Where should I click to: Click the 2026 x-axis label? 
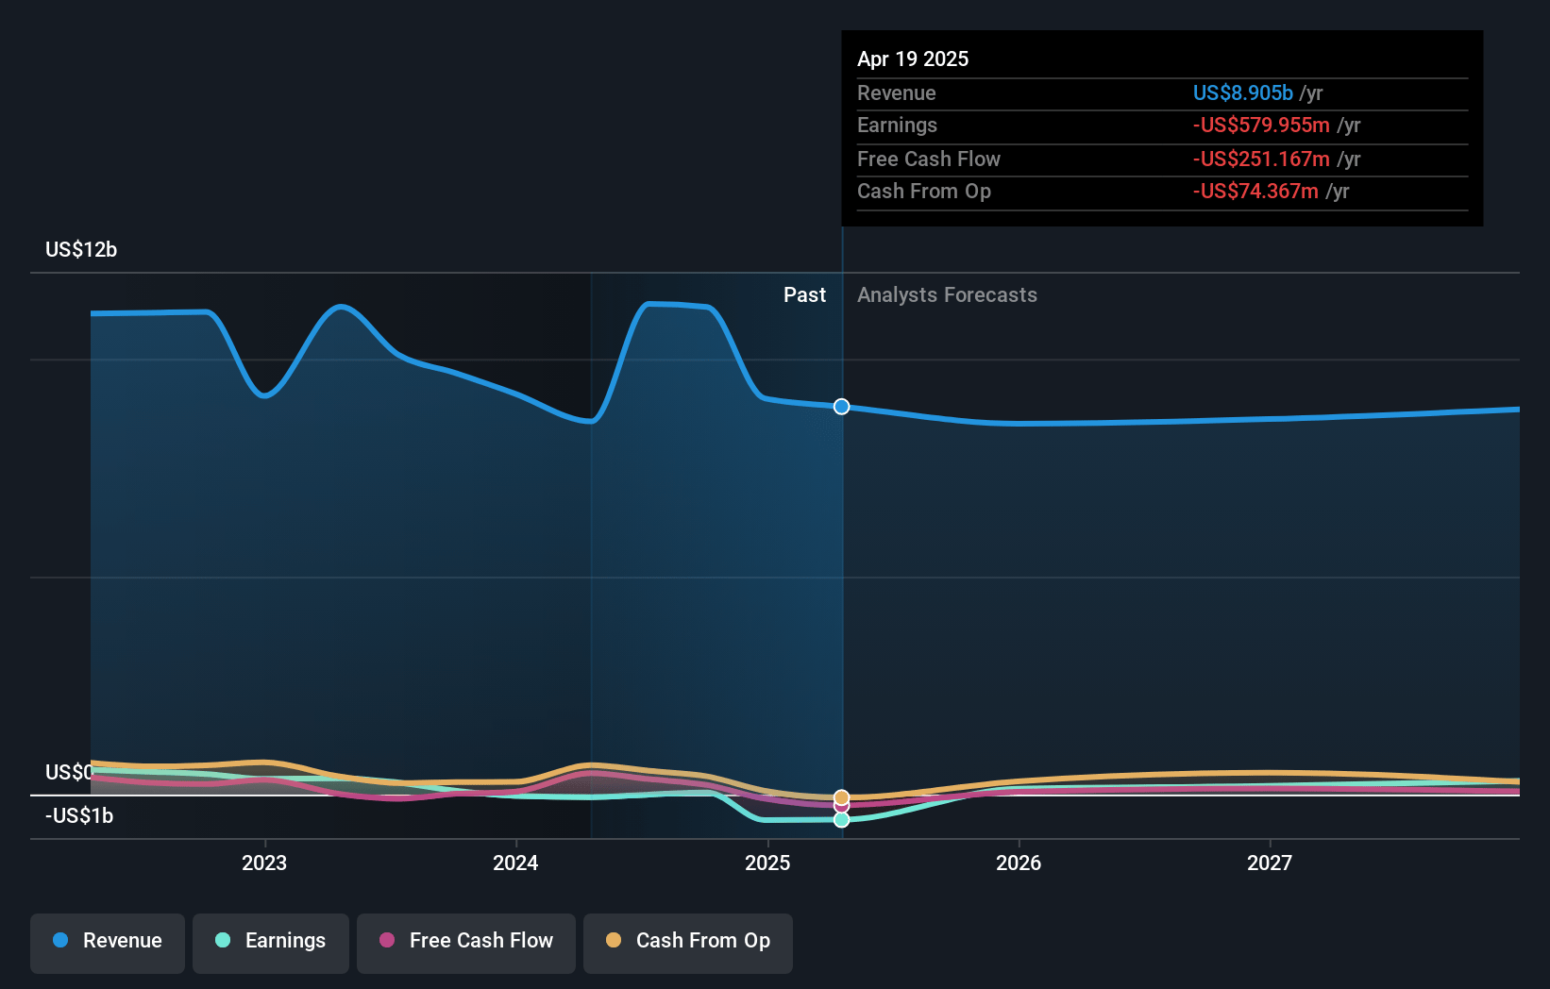click(1019, 863)
